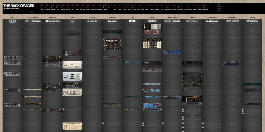This screenshot has height=132, width=265.
Task: Click the URSA MAJOR logo
Action: pos(232,21)
